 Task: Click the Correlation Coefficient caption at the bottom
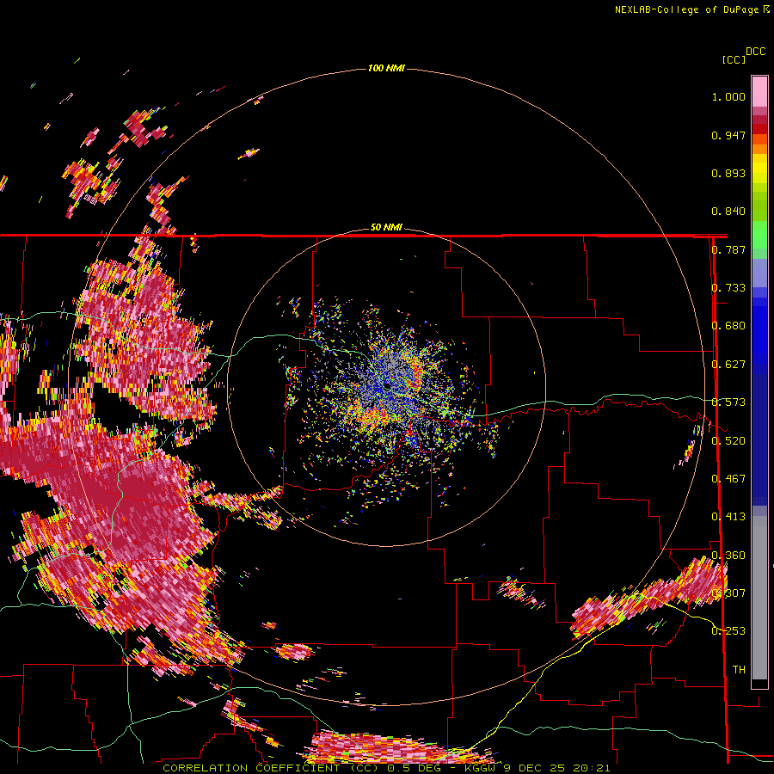(386, 768)
